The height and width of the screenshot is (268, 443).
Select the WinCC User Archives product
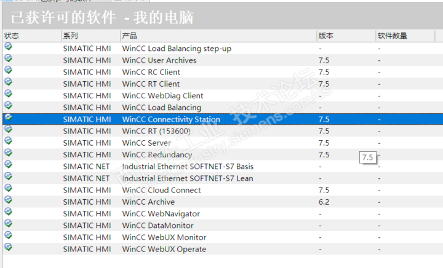click(159, 60)
